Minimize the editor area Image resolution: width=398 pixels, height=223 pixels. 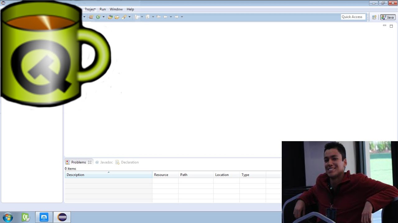pyautogui.click(x=385, y=26)
